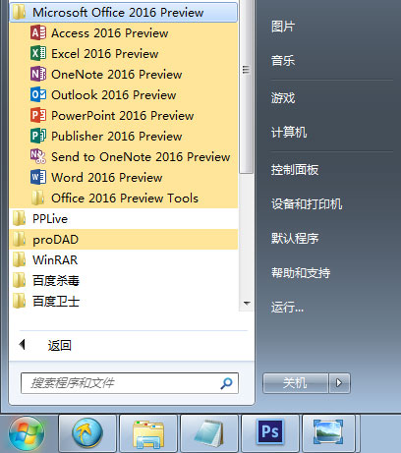401x453 pixels.
Task: Expand the 百度卫士 program folder
Action: click(124, 301)
